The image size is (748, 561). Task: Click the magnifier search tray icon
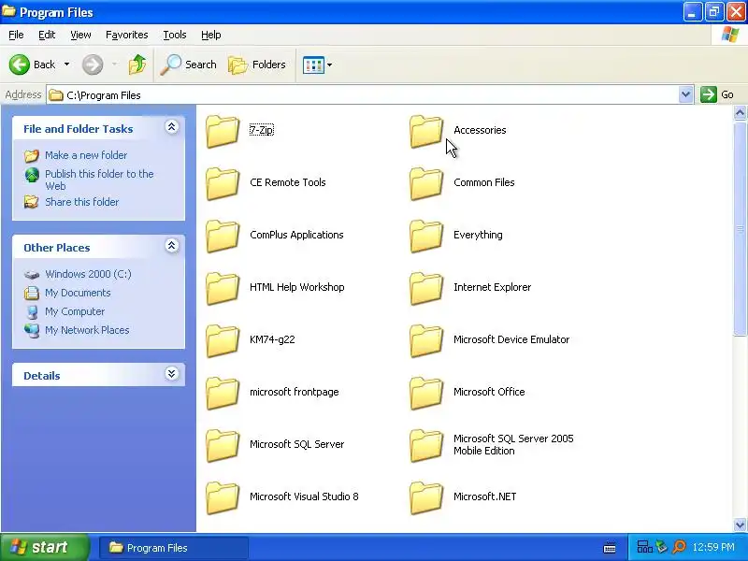(x=679, y=547)
